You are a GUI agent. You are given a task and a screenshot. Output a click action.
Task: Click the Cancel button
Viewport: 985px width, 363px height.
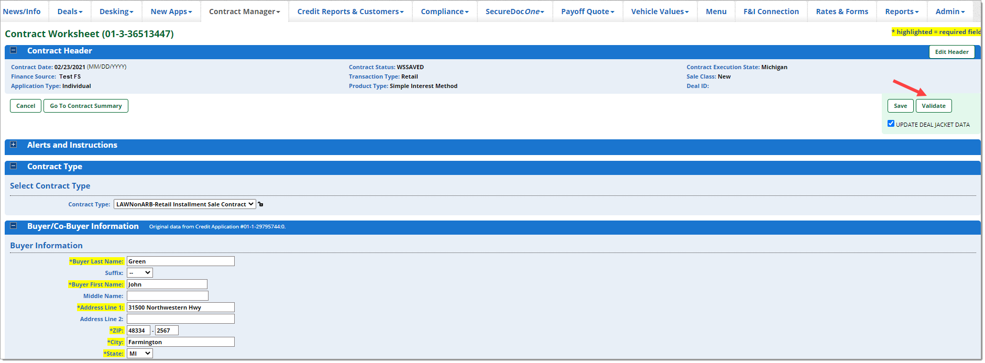pyautogui.click(x=26, y=106)
